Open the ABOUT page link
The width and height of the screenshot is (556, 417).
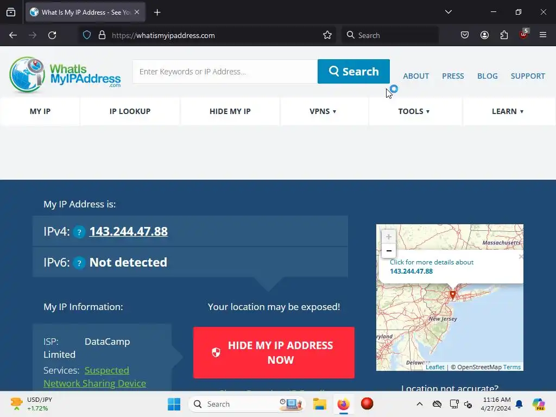click(x=416, y=76)
